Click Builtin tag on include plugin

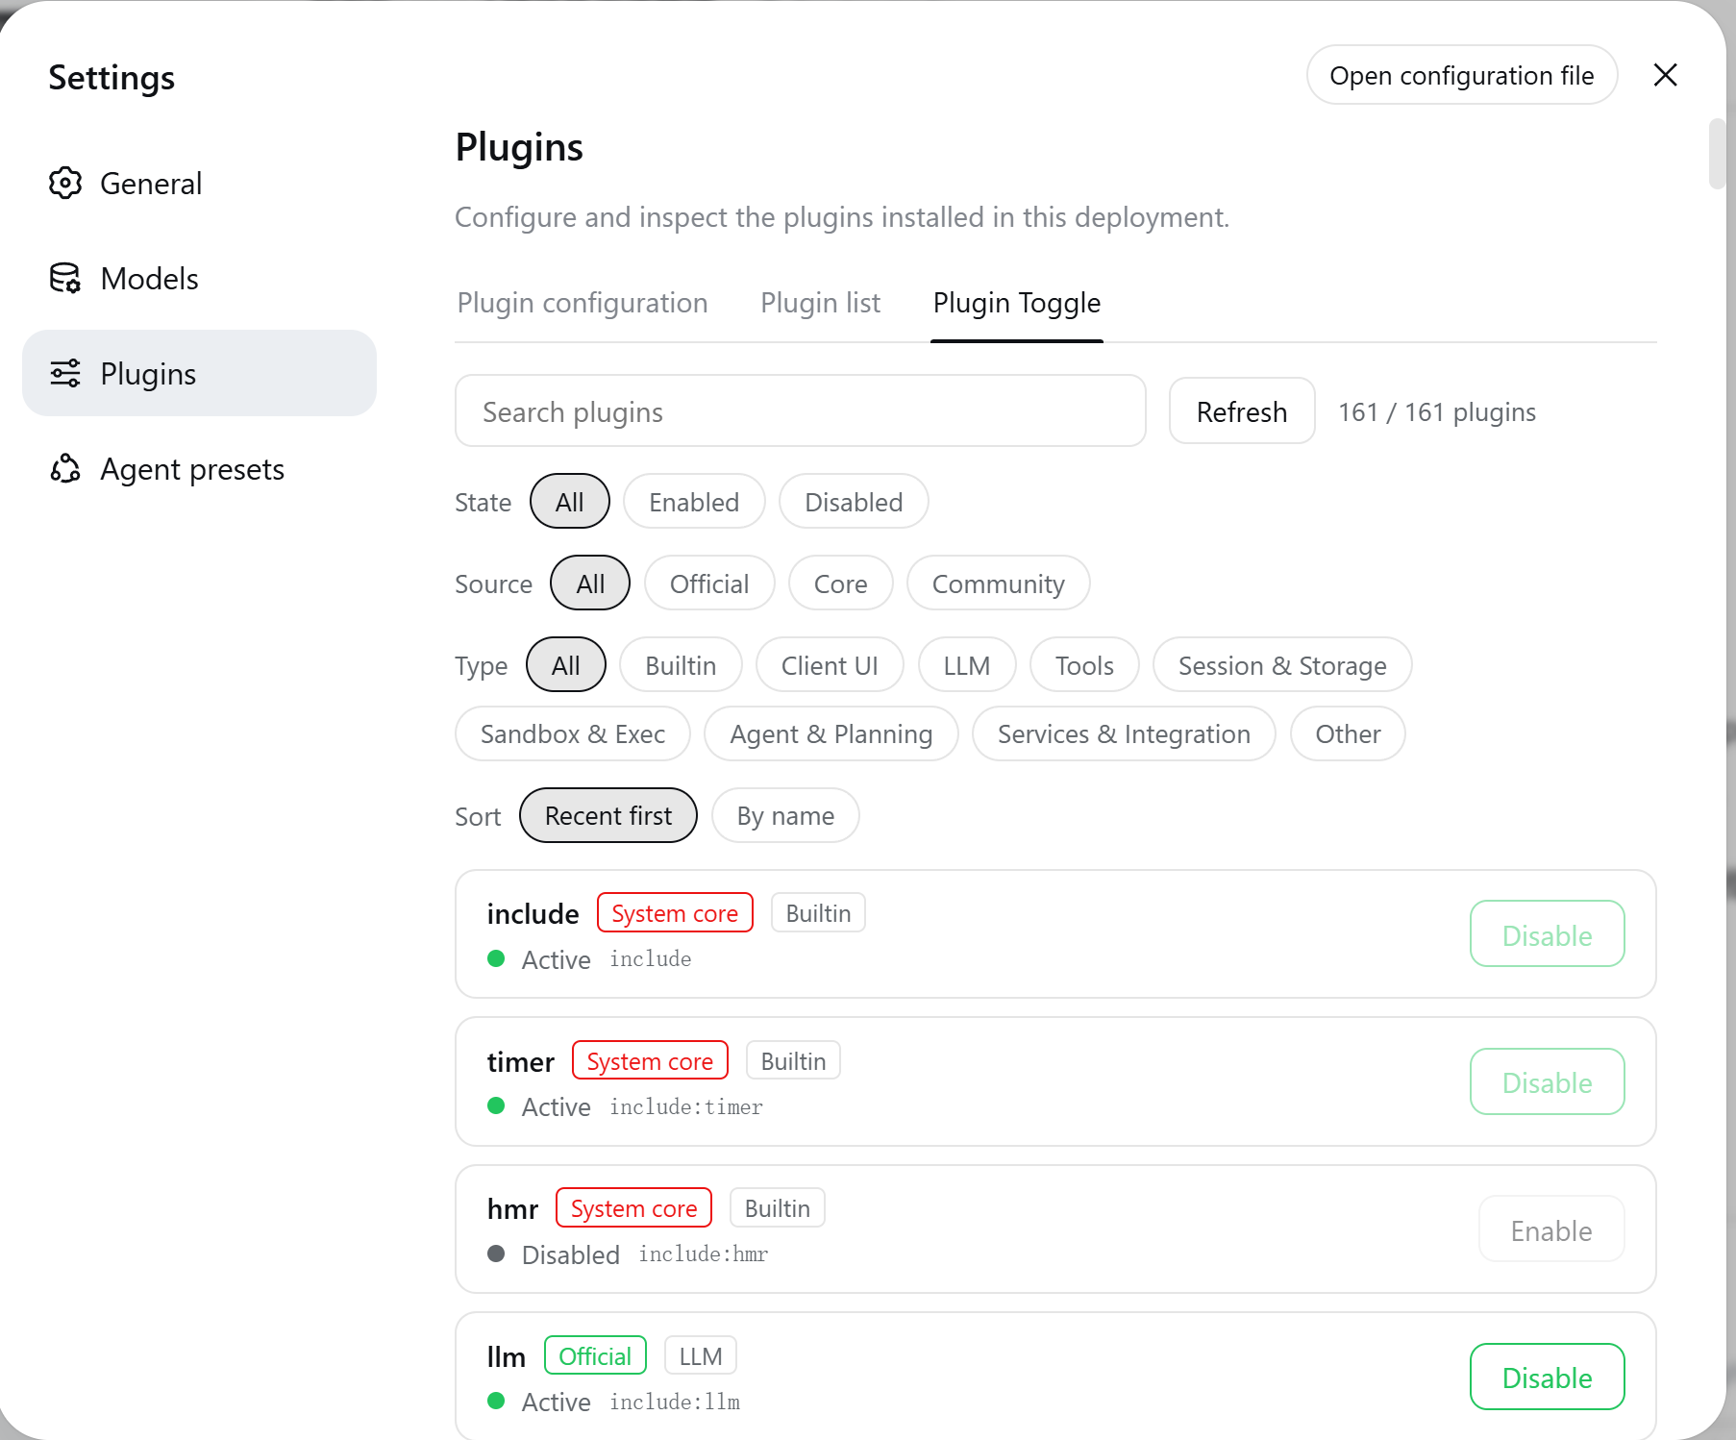(818, 913)
